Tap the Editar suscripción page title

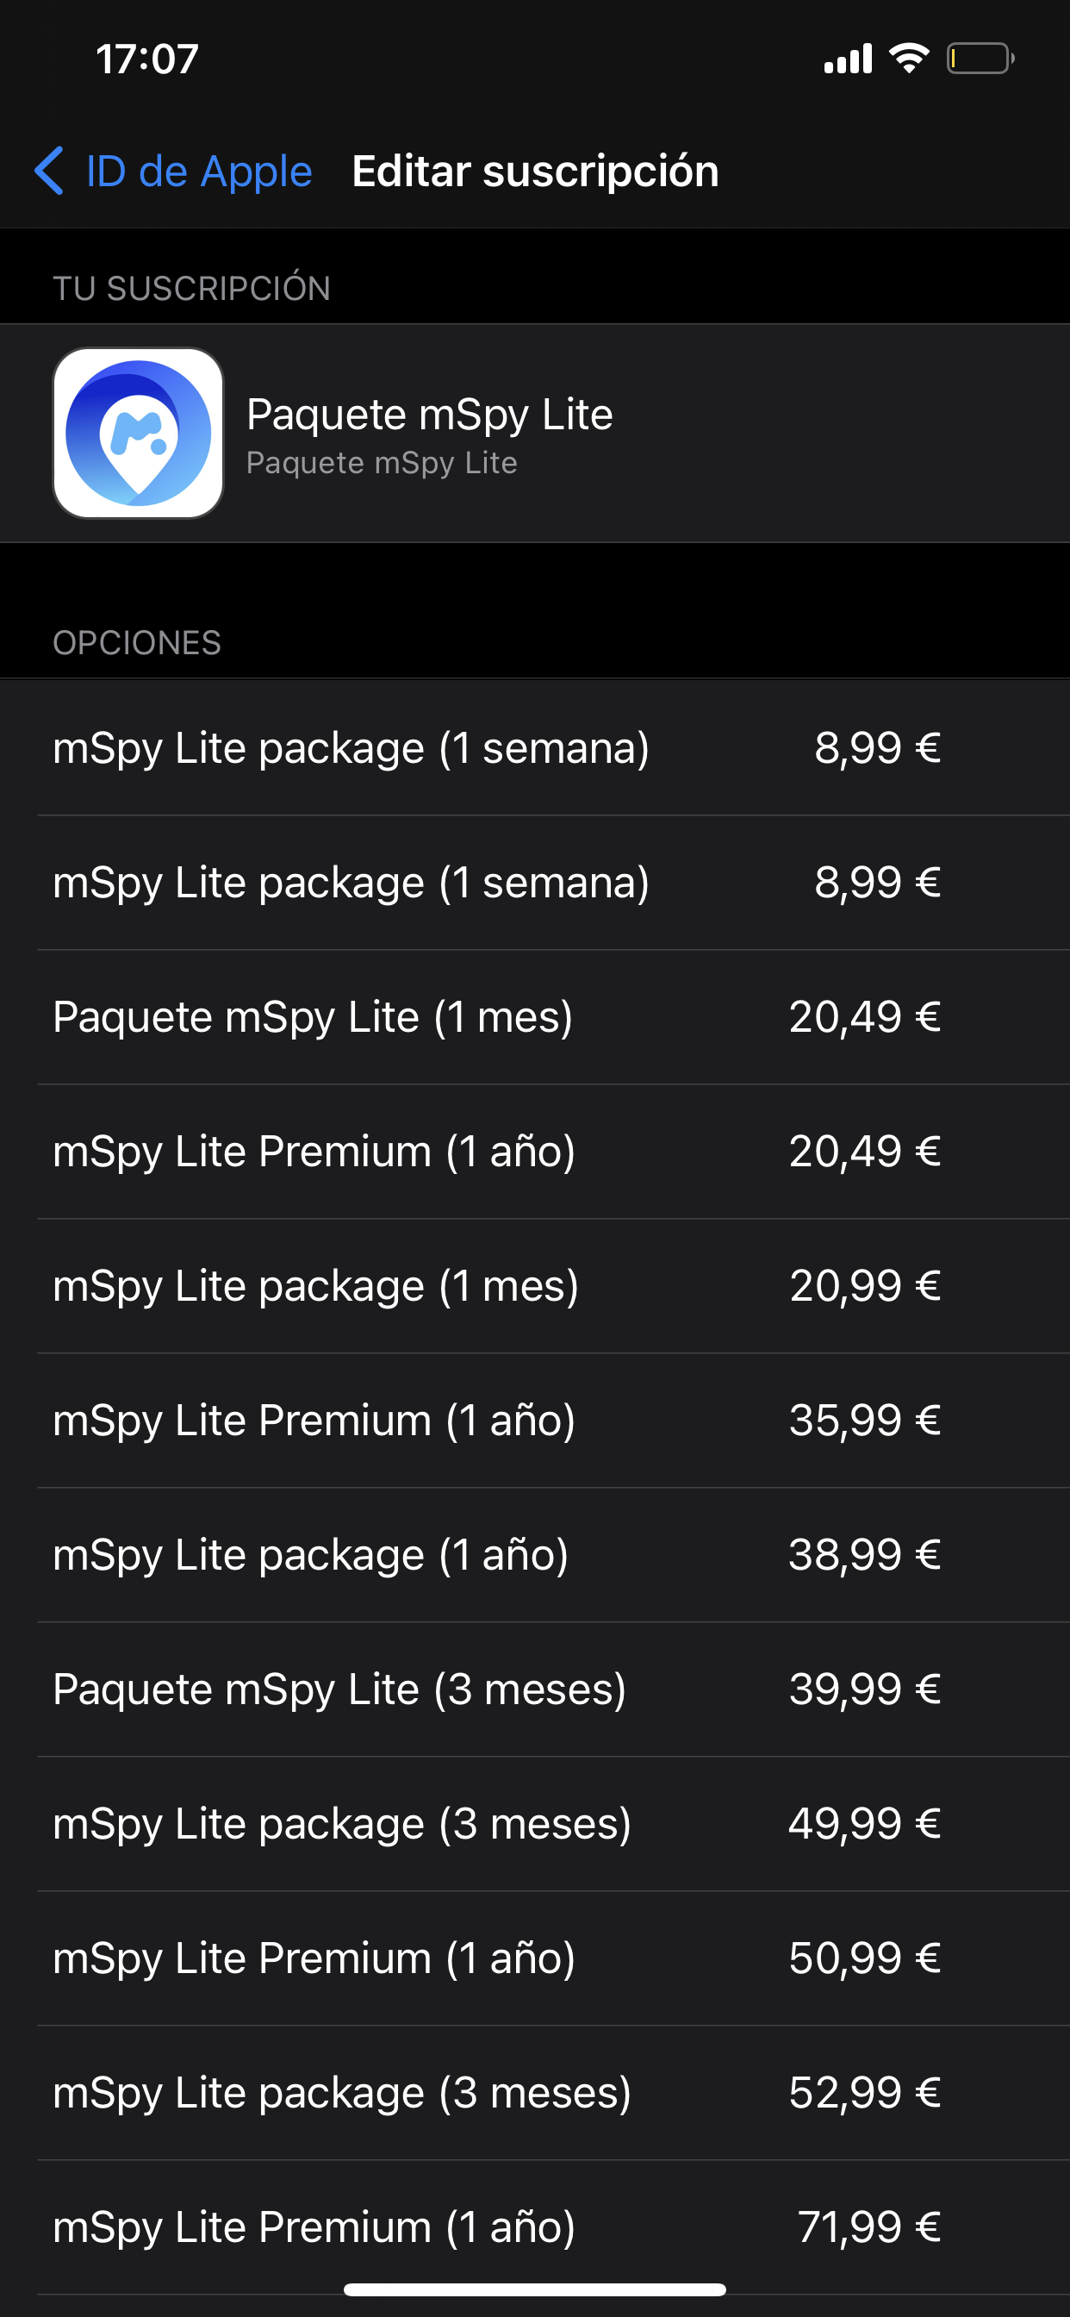(535, 171)
